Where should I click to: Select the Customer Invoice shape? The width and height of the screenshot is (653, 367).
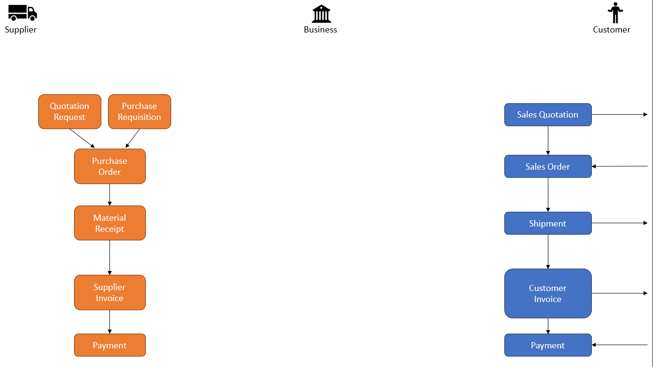click(x=548, y=293)
